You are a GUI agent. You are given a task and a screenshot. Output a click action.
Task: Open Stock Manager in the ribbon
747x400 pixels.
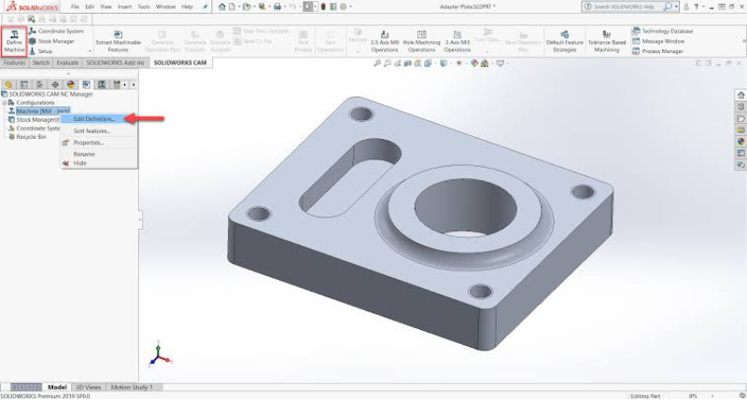51,41
